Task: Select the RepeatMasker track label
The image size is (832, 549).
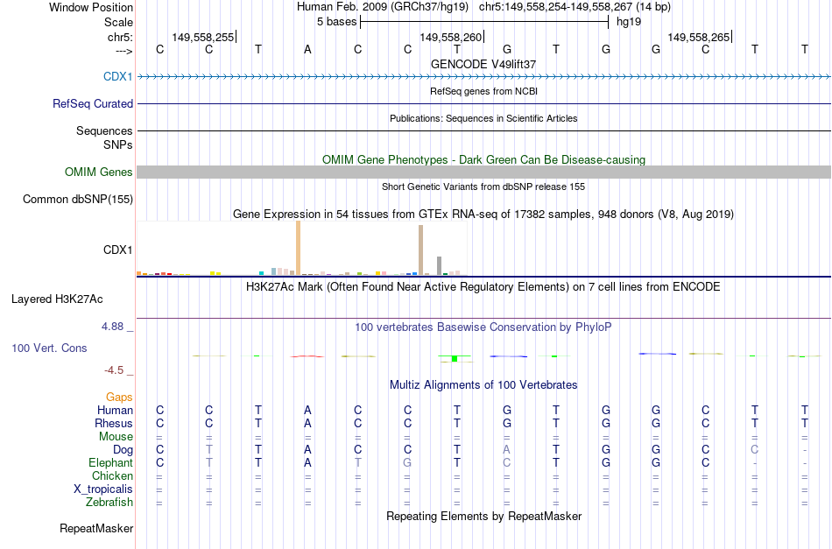Action: click(x=96, y=528)
